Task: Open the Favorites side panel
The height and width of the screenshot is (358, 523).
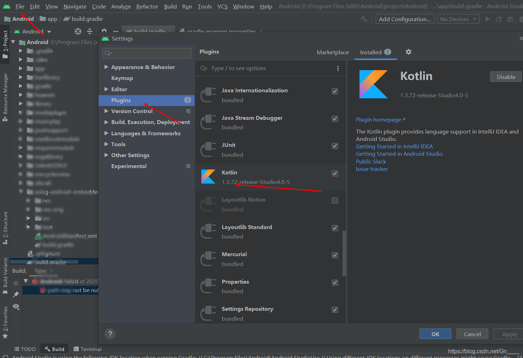Action: click(x=5, y=322)
